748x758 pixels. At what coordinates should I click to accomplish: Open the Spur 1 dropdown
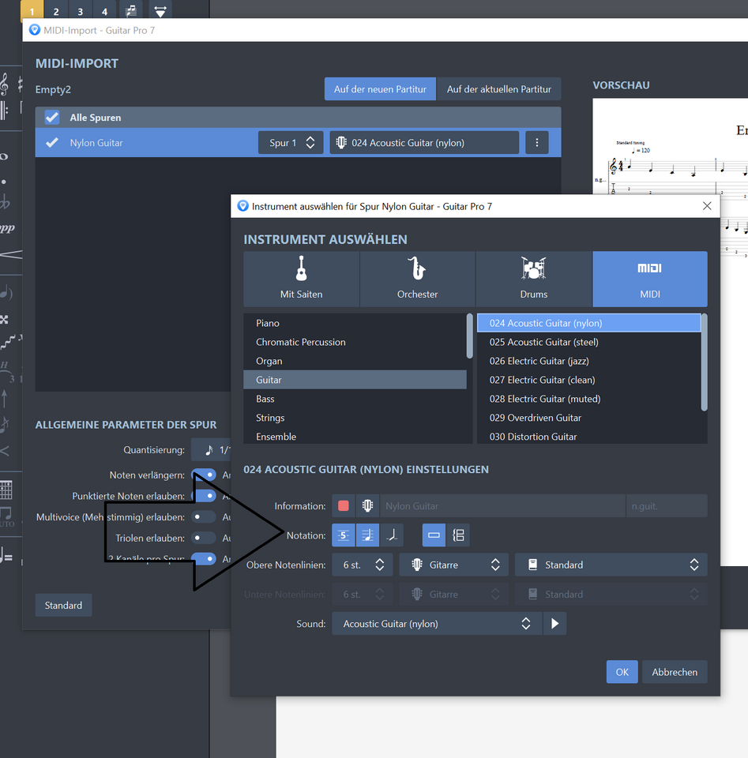[291, 143]
